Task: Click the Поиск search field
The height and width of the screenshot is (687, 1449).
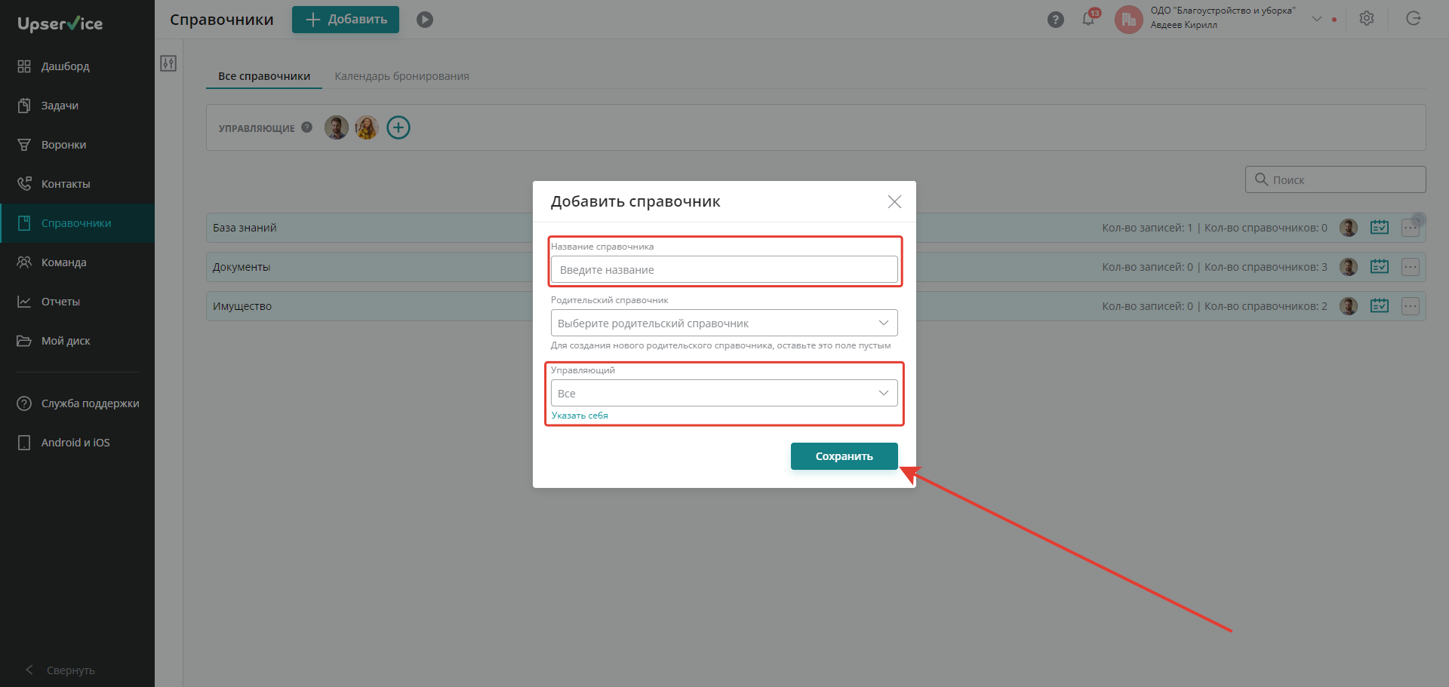Action: tap(1335, 179)
